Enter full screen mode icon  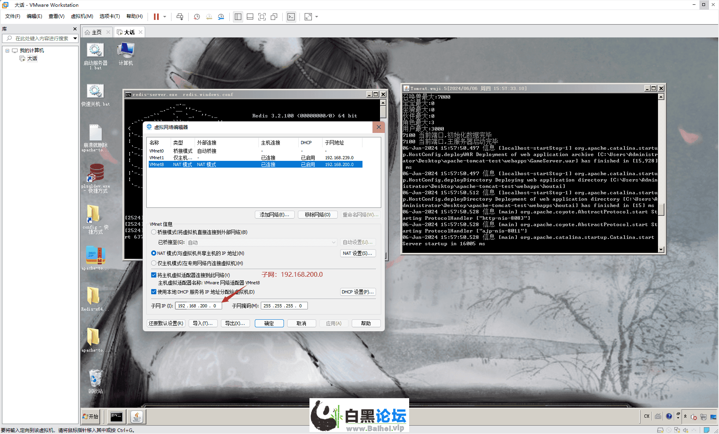(262, 17)
